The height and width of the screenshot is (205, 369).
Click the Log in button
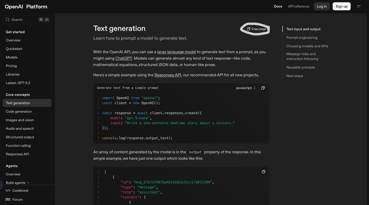(322, 6)
